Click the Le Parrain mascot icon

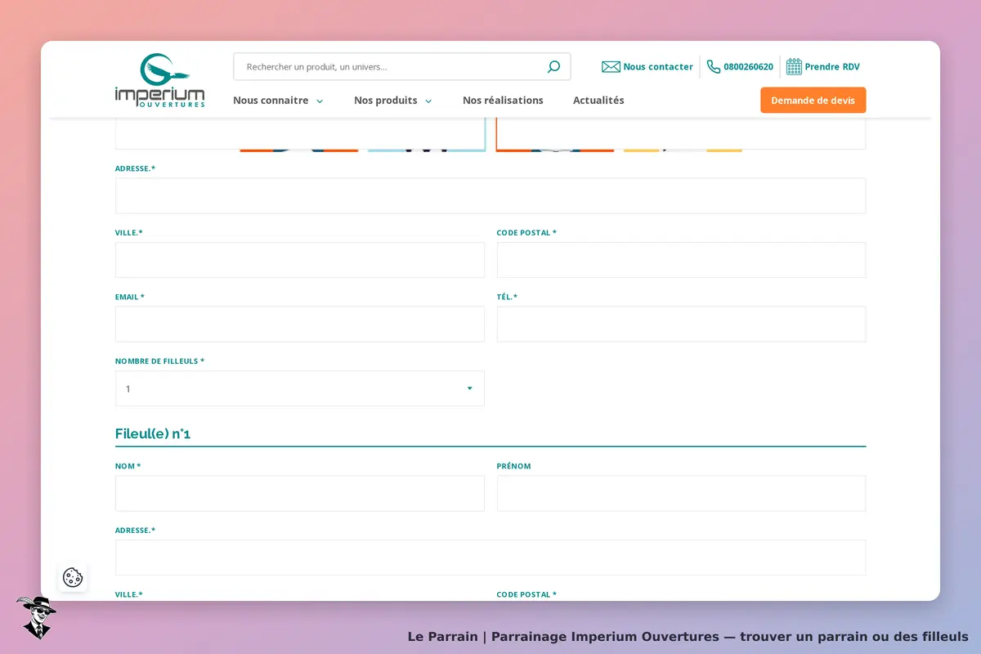tap(37, 617)
